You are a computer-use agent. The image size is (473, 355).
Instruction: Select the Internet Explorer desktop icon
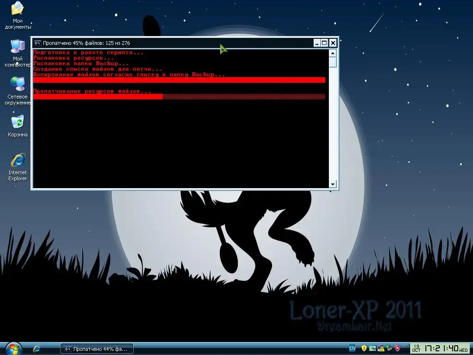point(18,167)
